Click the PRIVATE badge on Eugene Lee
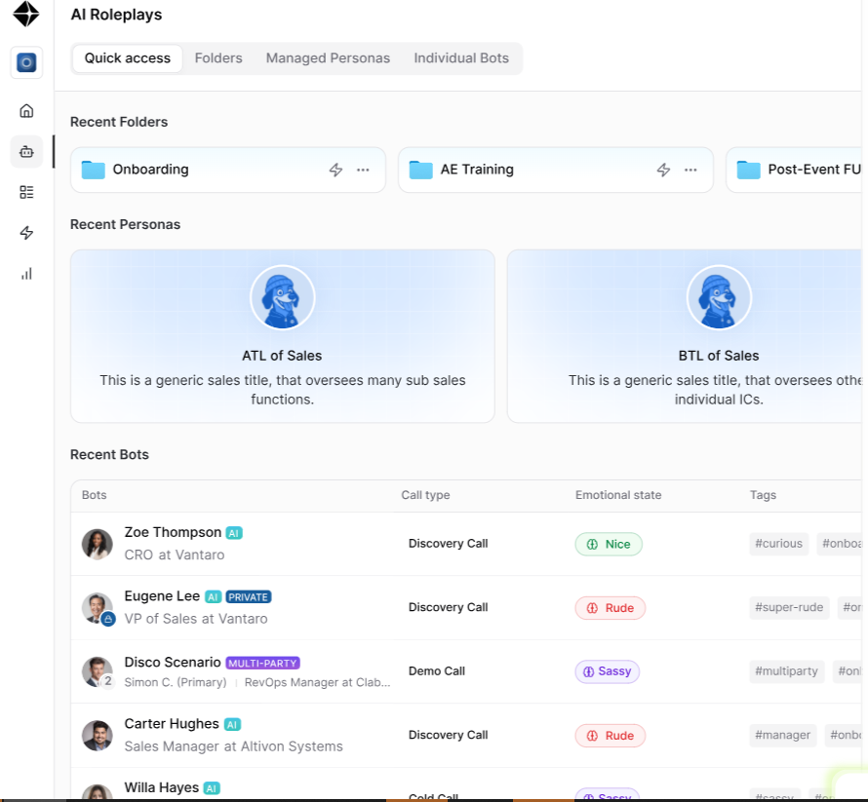 (249, 596)
